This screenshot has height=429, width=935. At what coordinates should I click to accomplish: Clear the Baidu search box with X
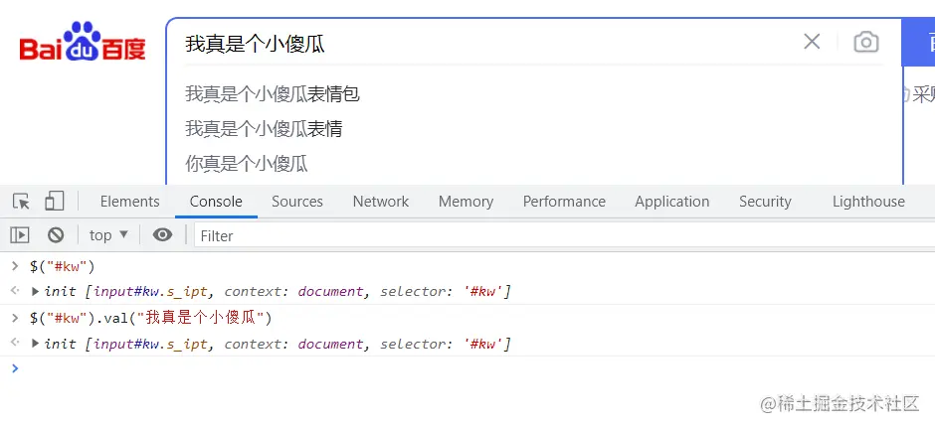[x=812, y=42]
